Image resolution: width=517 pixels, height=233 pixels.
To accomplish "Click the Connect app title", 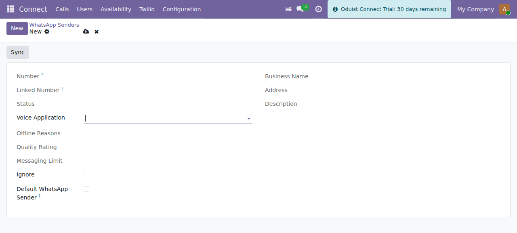I will [x=33, y=9].
